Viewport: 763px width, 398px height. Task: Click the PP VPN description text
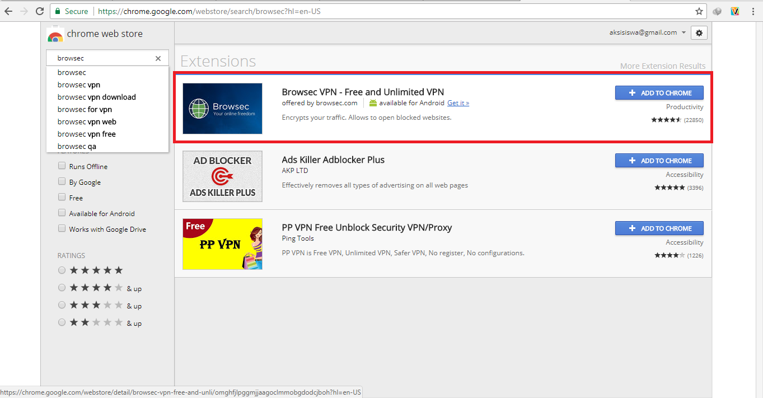(403, 253)
